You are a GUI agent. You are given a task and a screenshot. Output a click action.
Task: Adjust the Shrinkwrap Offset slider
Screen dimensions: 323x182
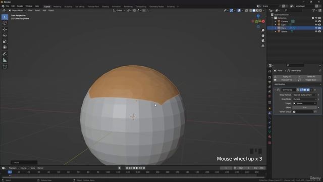(x=305, y=108)
